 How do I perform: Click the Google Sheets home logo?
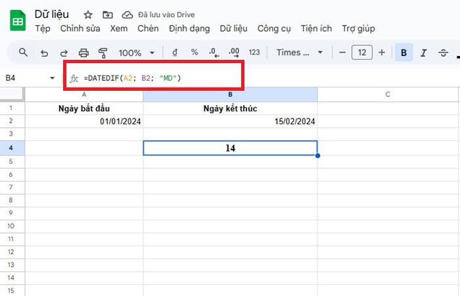18,21
